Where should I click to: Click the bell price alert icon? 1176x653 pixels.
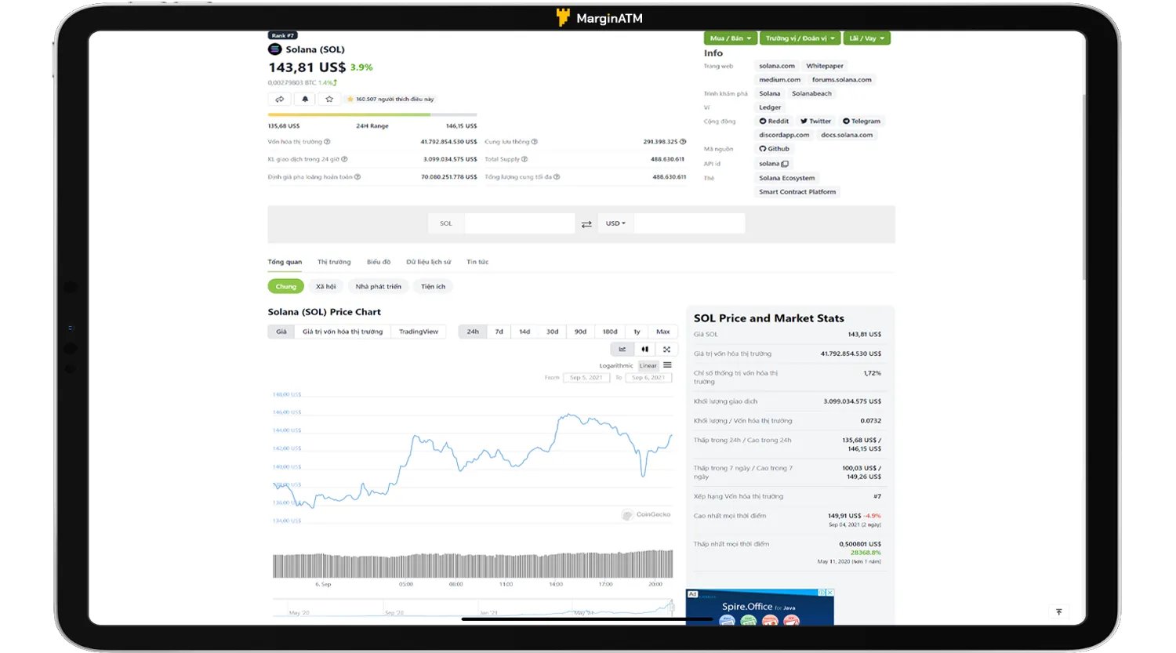pos(305,99)
